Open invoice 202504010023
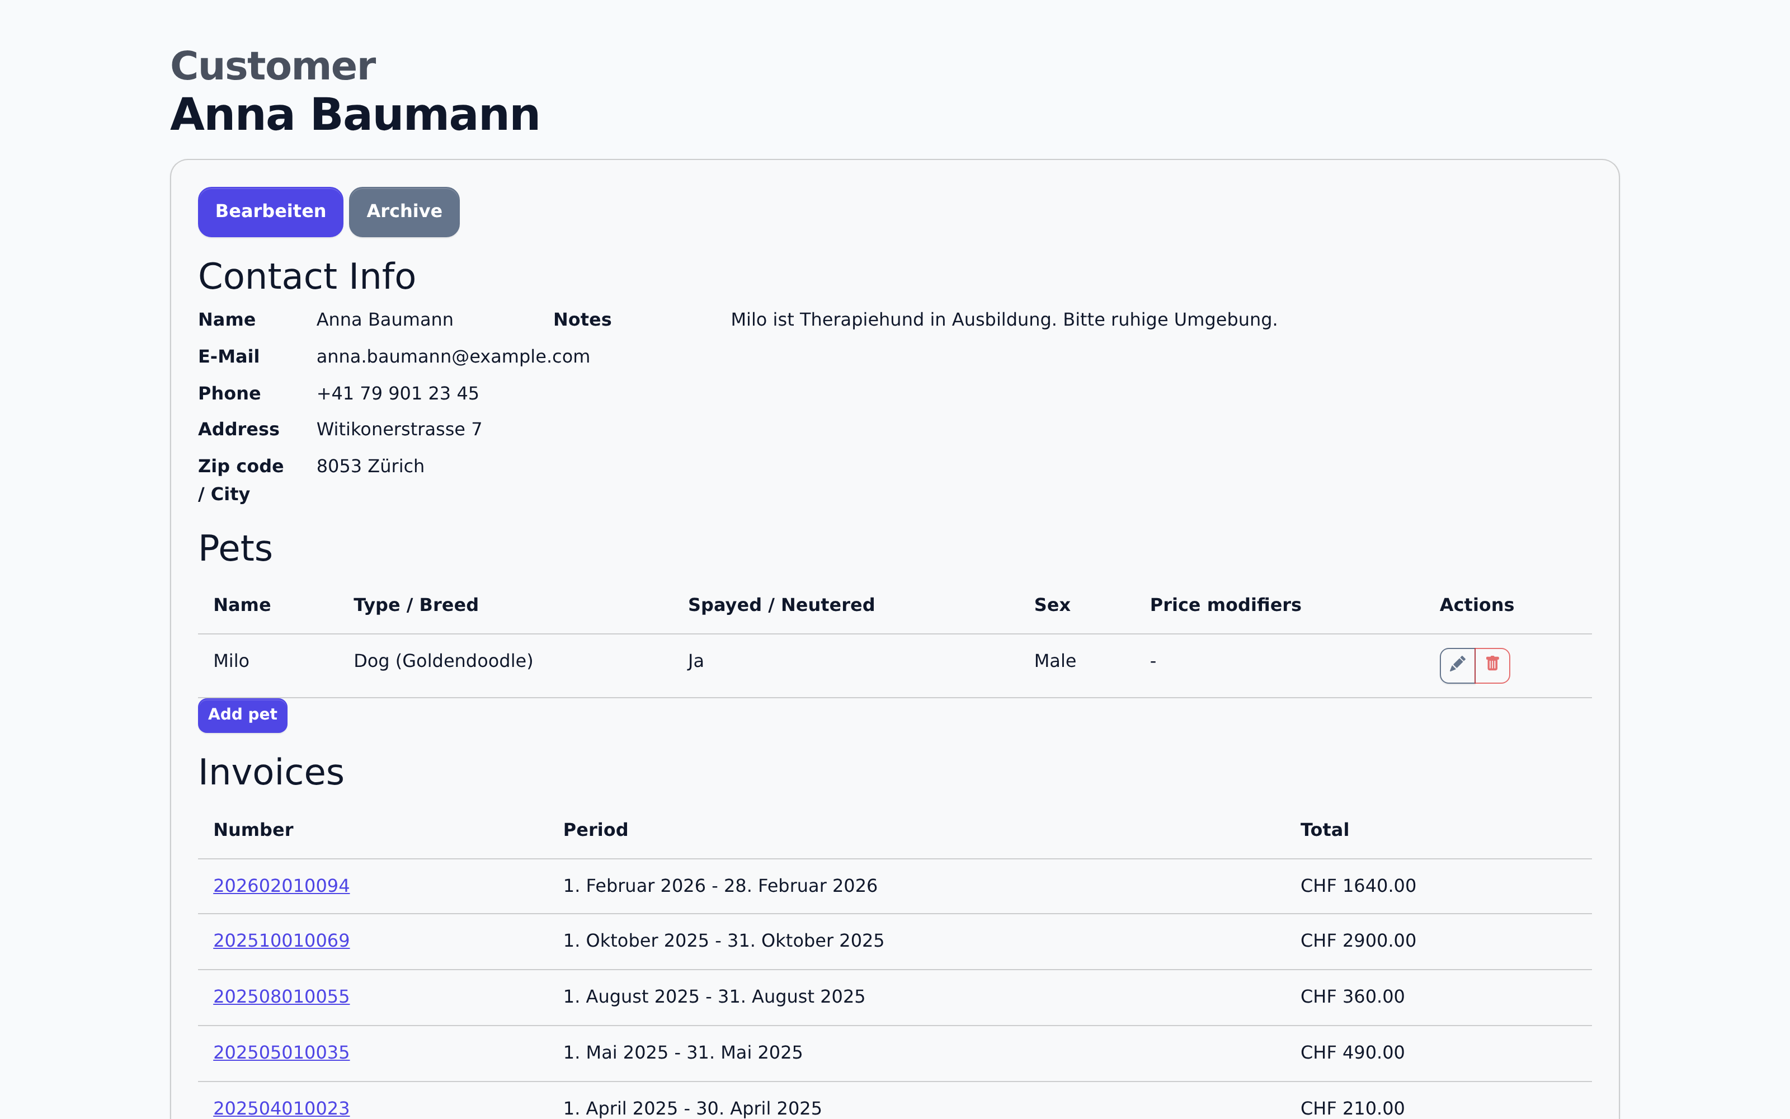The height and width of the screenshot is (1119, 1790). tap(281, 1108)
